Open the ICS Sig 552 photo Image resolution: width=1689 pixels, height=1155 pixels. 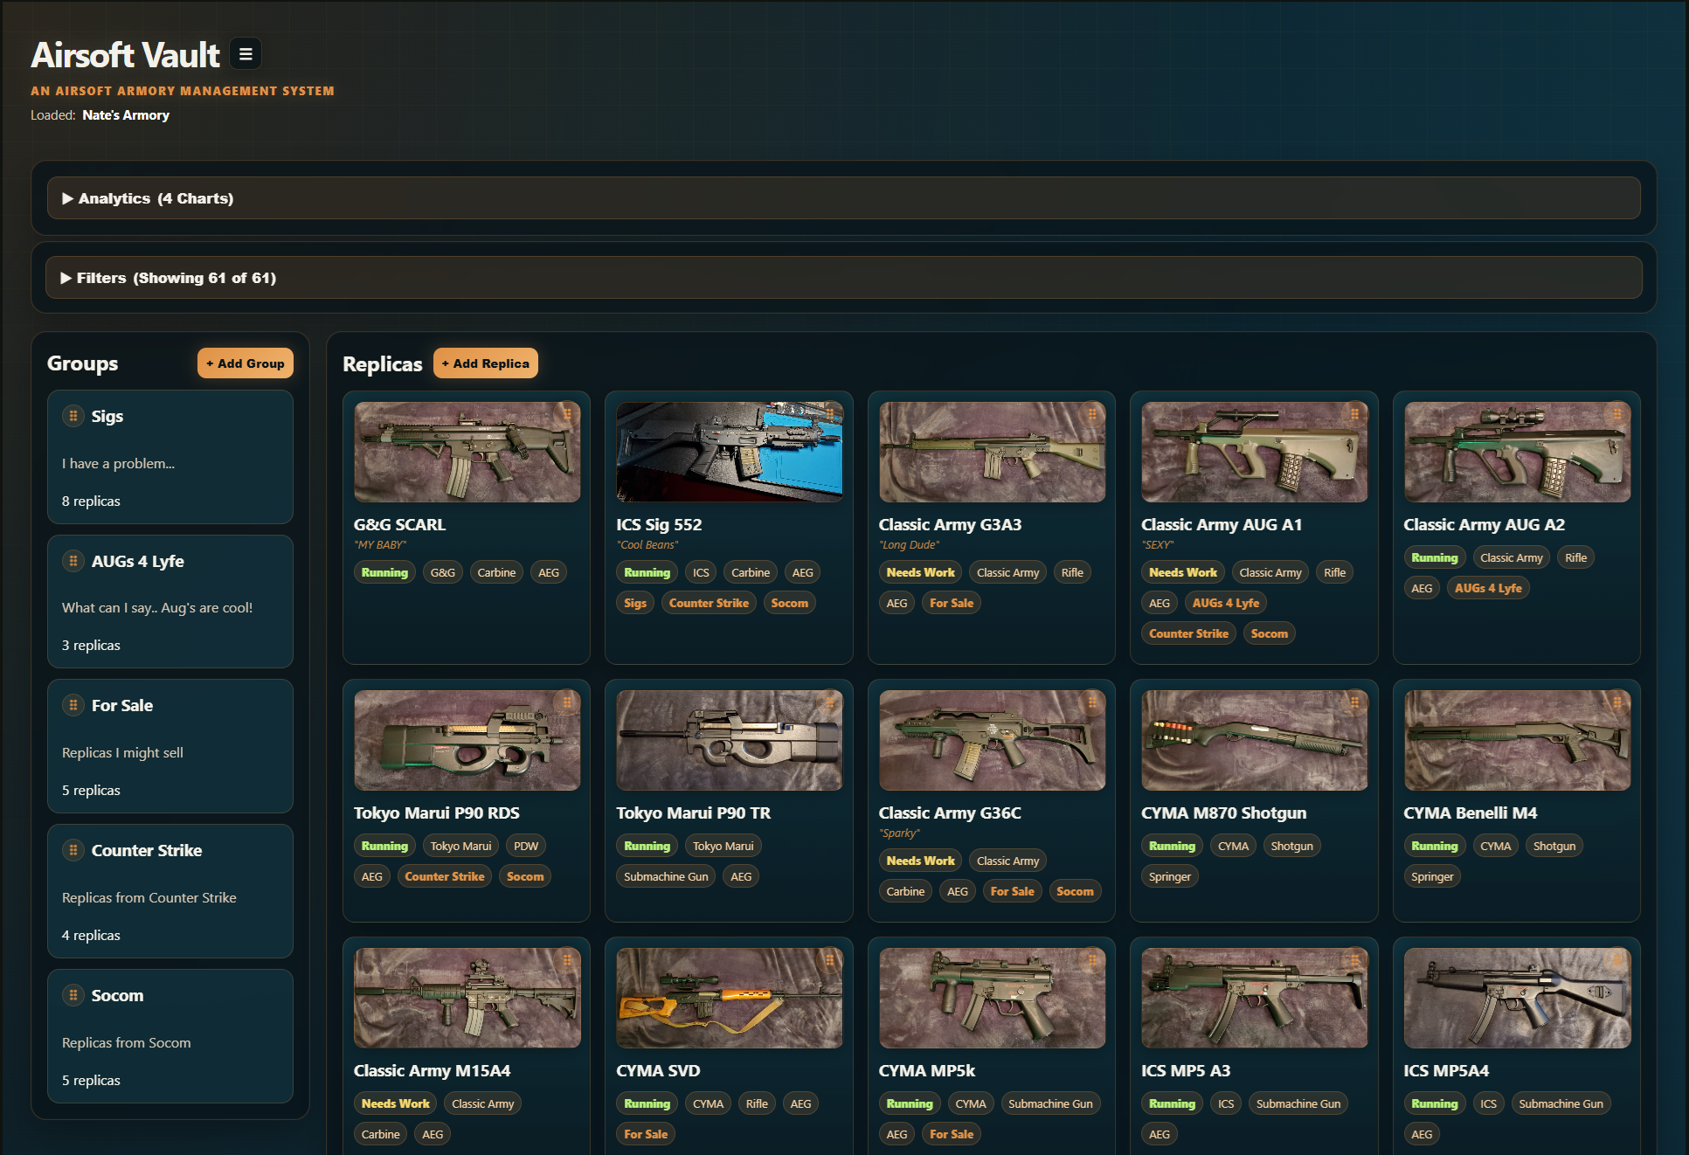[x=730, y=452]
